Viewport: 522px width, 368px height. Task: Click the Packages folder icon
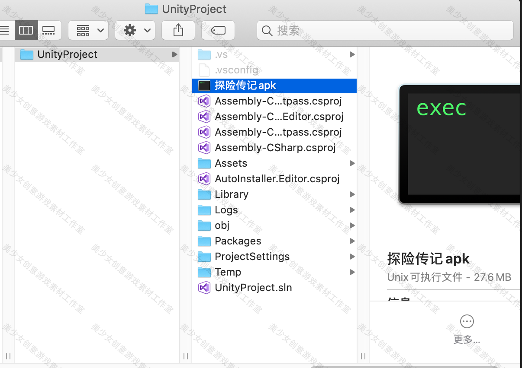[x=204, y=241]
